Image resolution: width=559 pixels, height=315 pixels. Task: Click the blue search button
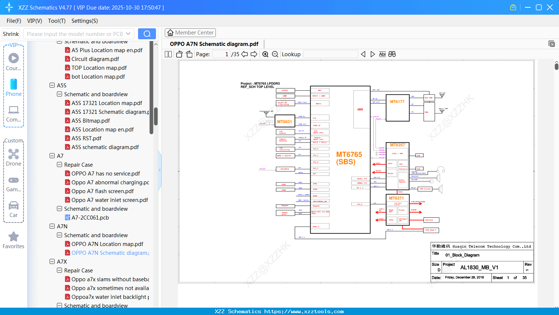point(147,34)
